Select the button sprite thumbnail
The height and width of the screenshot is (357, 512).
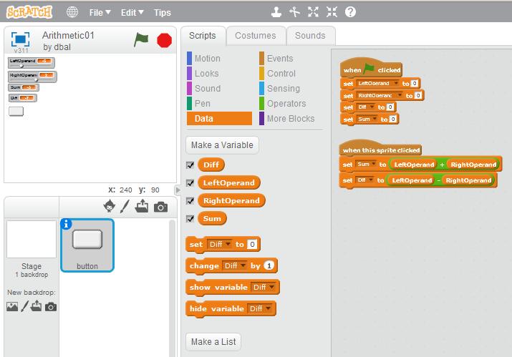click(87, 245)
